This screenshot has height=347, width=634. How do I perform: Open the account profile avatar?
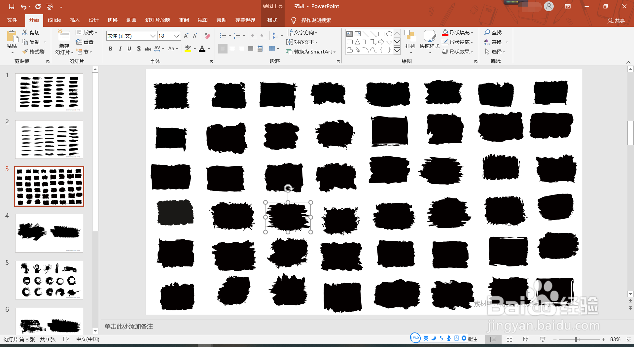(549, 6)
